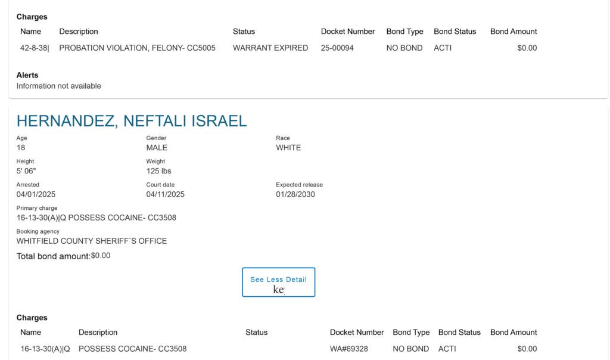Select the POSSESS COCAINE- CC3508 charge row description
Image resolution: width=610 pixels, height=360 pixels.
click(x=133, y=349)
